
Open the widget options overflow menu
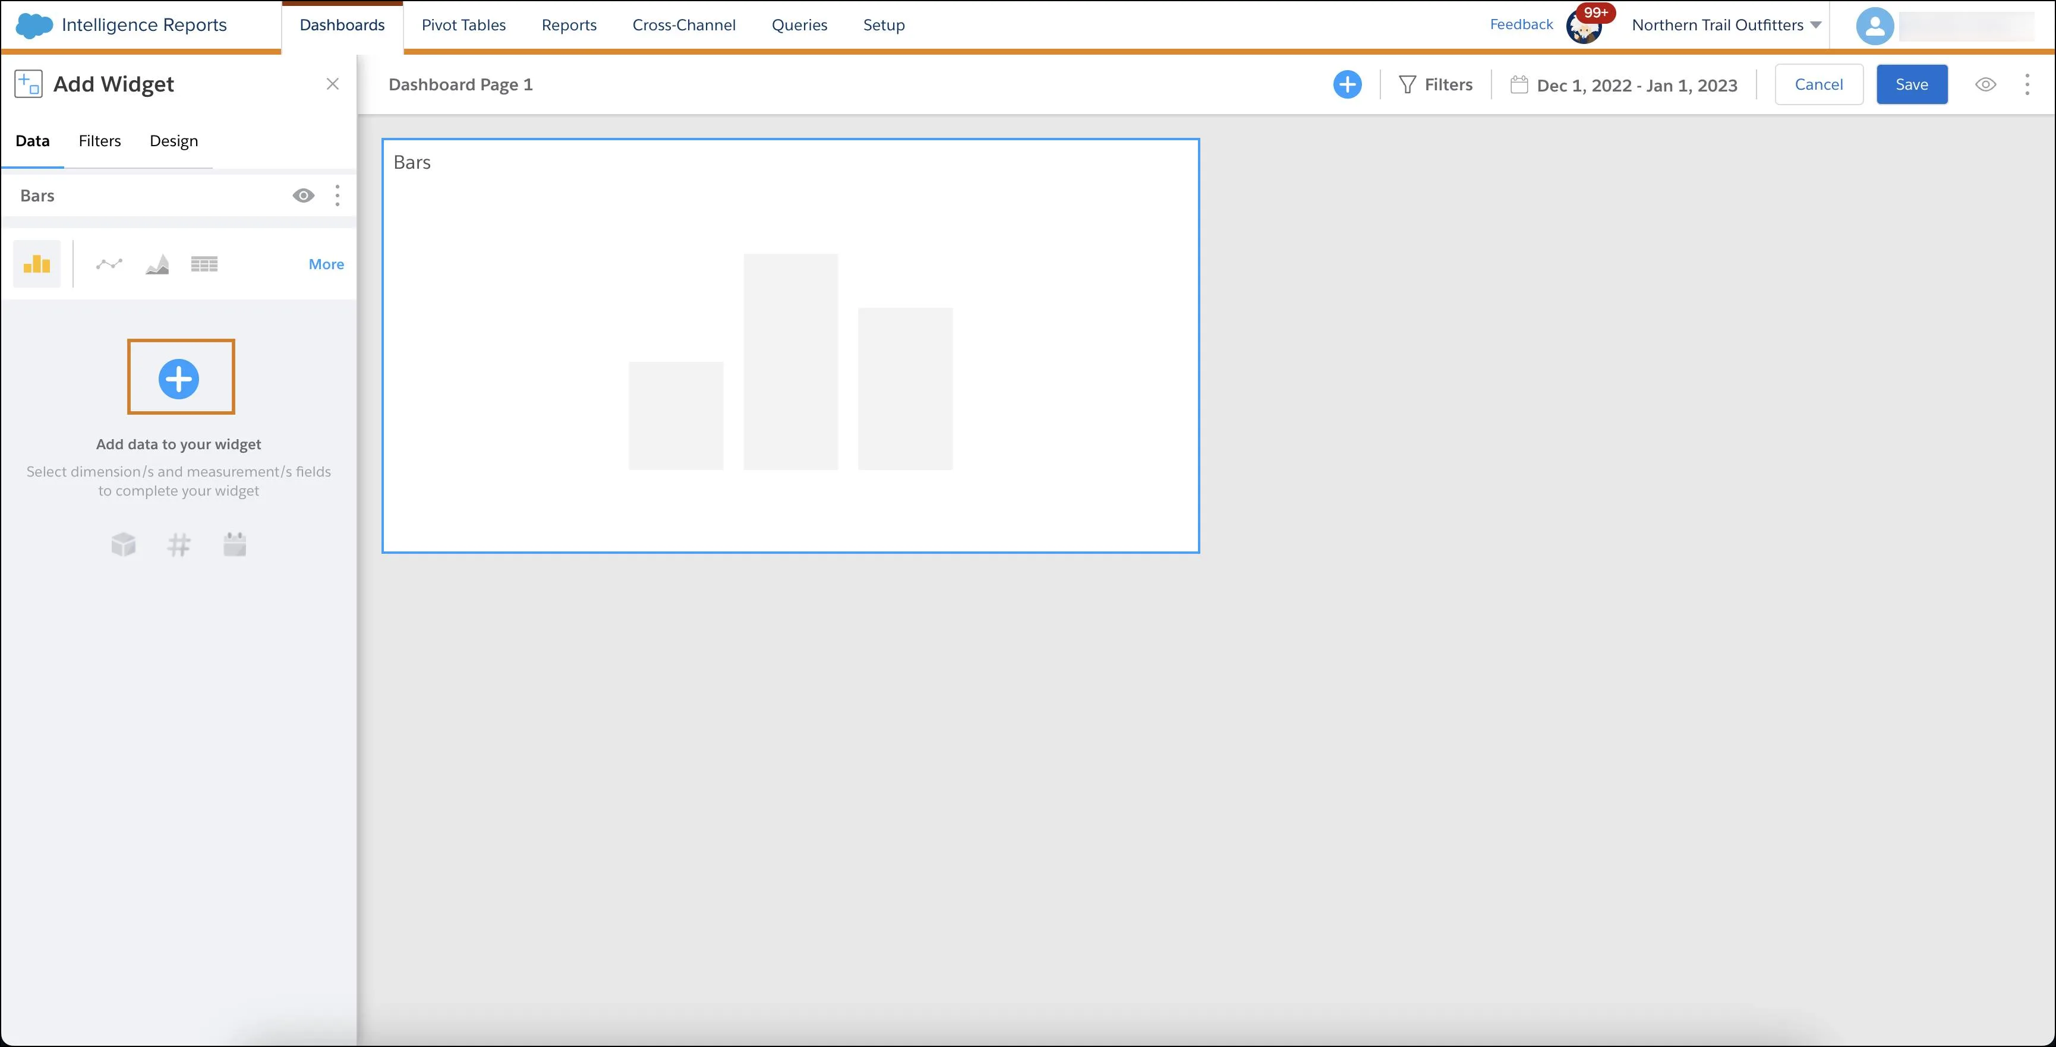point(336,194)
